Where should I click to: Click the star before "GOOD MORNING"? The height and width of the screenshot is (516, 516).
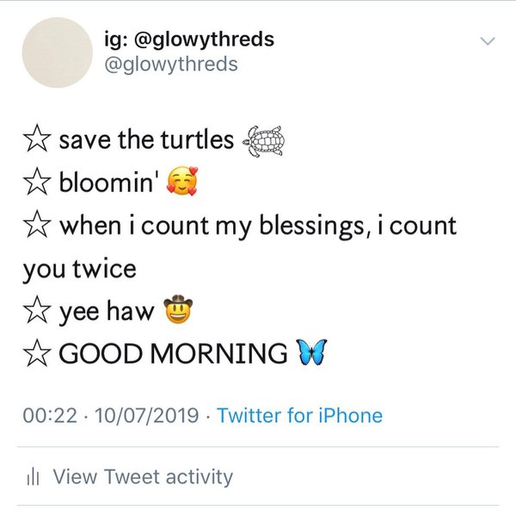(x=36, y=353)
